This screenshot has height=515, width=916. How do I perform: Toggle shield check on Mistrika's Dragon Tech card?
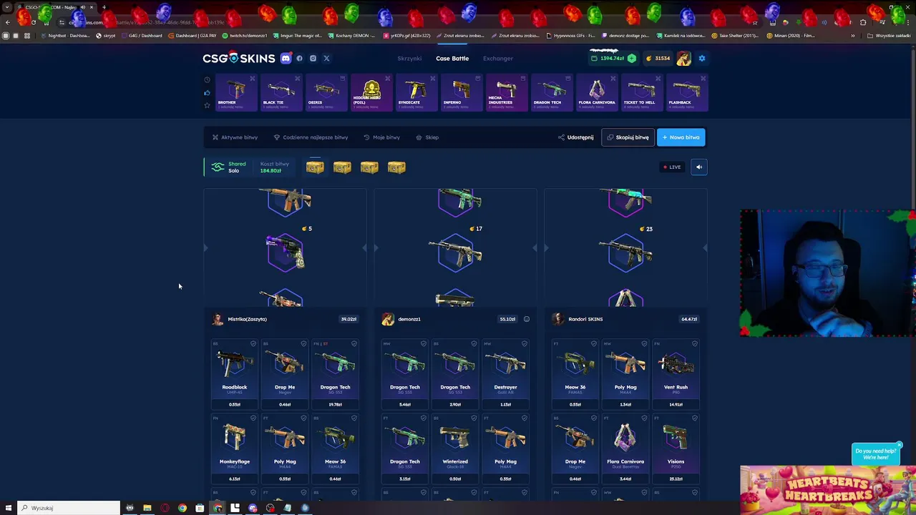point(354,344)
